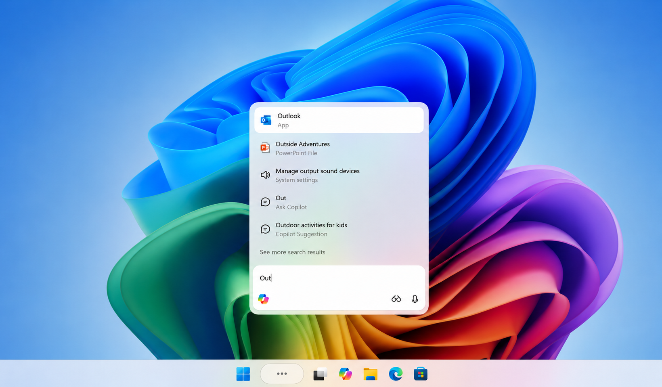Open Task View on taskbar
The image size is (662, 387).
click(x=320, y=374)
